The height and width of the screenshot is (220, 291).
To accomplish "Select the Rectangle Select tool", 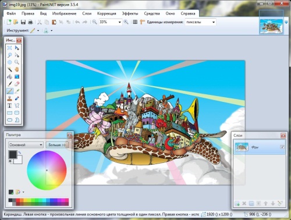I will coord(10,48).
